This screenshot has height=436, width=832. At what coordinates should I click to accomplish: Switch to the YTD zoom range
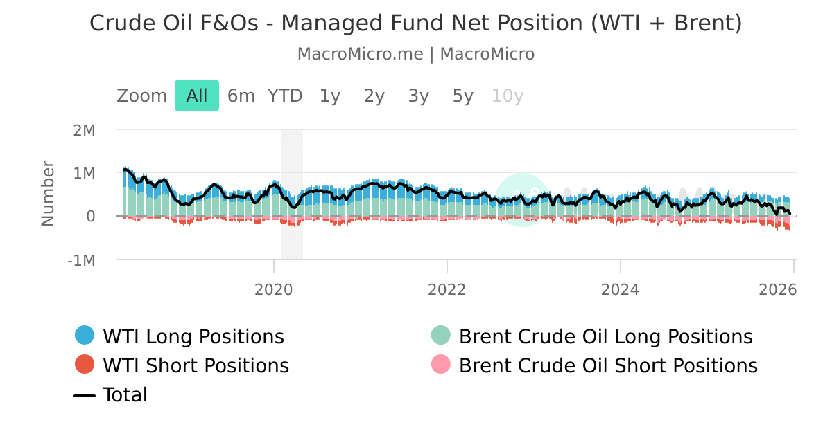(285, 96)
